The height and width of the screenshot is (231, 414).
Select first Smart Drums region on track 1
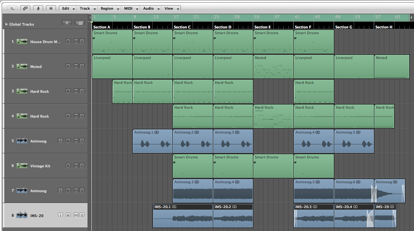click(112, 42)
